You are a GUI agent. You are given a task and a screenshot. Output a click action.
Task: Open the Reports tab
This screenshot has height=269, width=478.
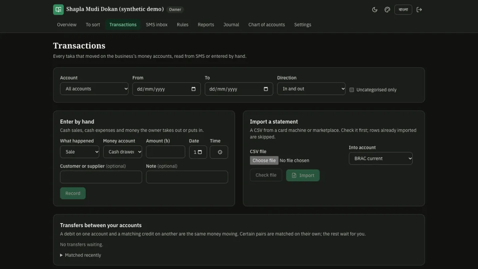[206, 25]
